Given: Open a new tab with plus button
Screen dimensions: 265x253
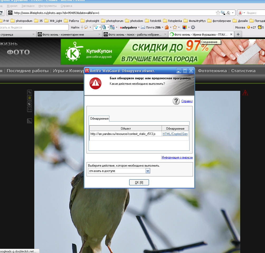Looking at the screenshot, I should pyautogui.click(x=238, y=34).
